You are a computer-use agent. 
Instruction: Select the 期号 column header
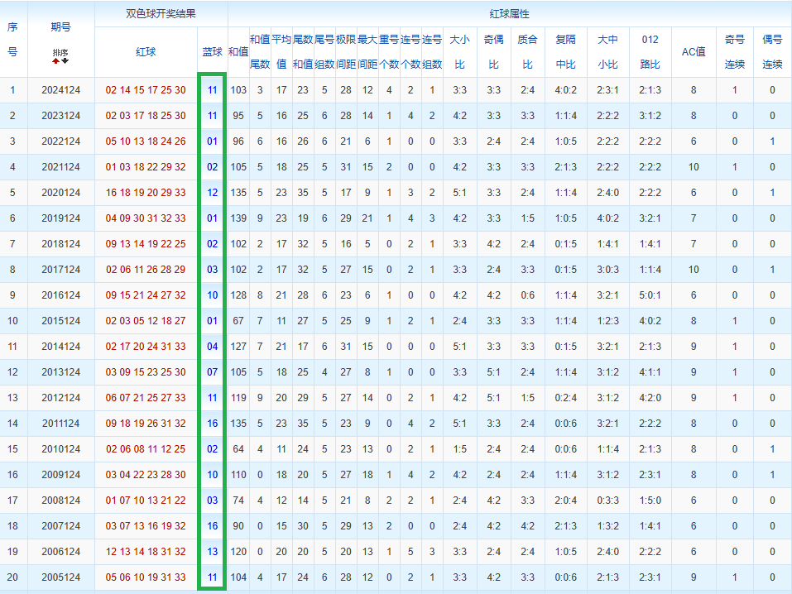click(60, 27)
